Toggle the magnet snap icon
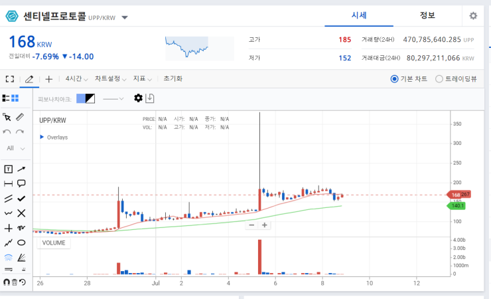This screenshot has width=491, height=299. coord(6,282)
